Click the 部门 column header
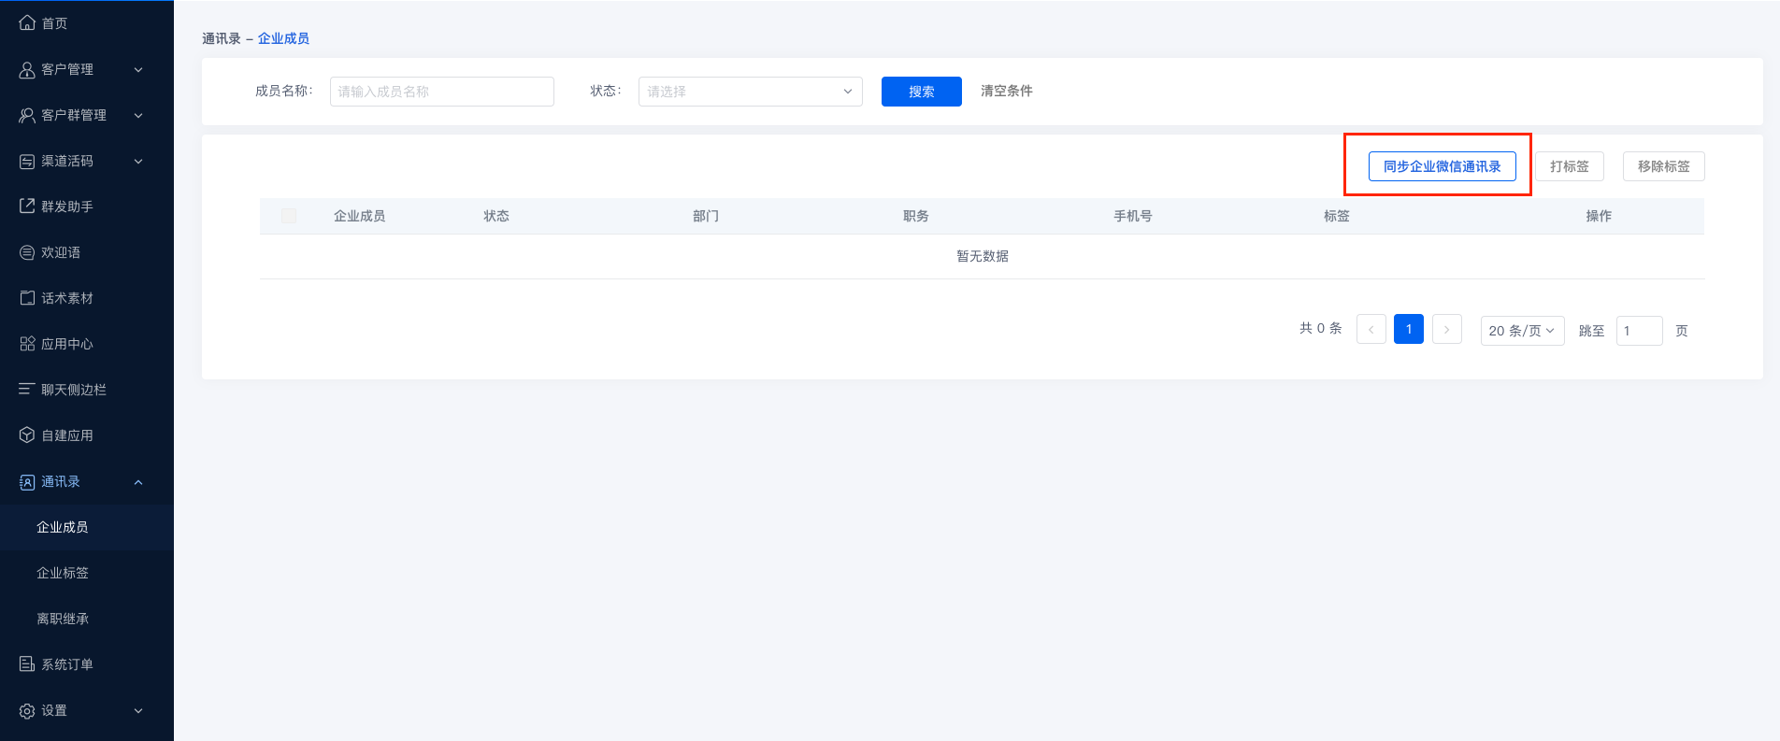Image resolution: width=1780 pixels, height=741 pixels. click(x=706, y=216)
